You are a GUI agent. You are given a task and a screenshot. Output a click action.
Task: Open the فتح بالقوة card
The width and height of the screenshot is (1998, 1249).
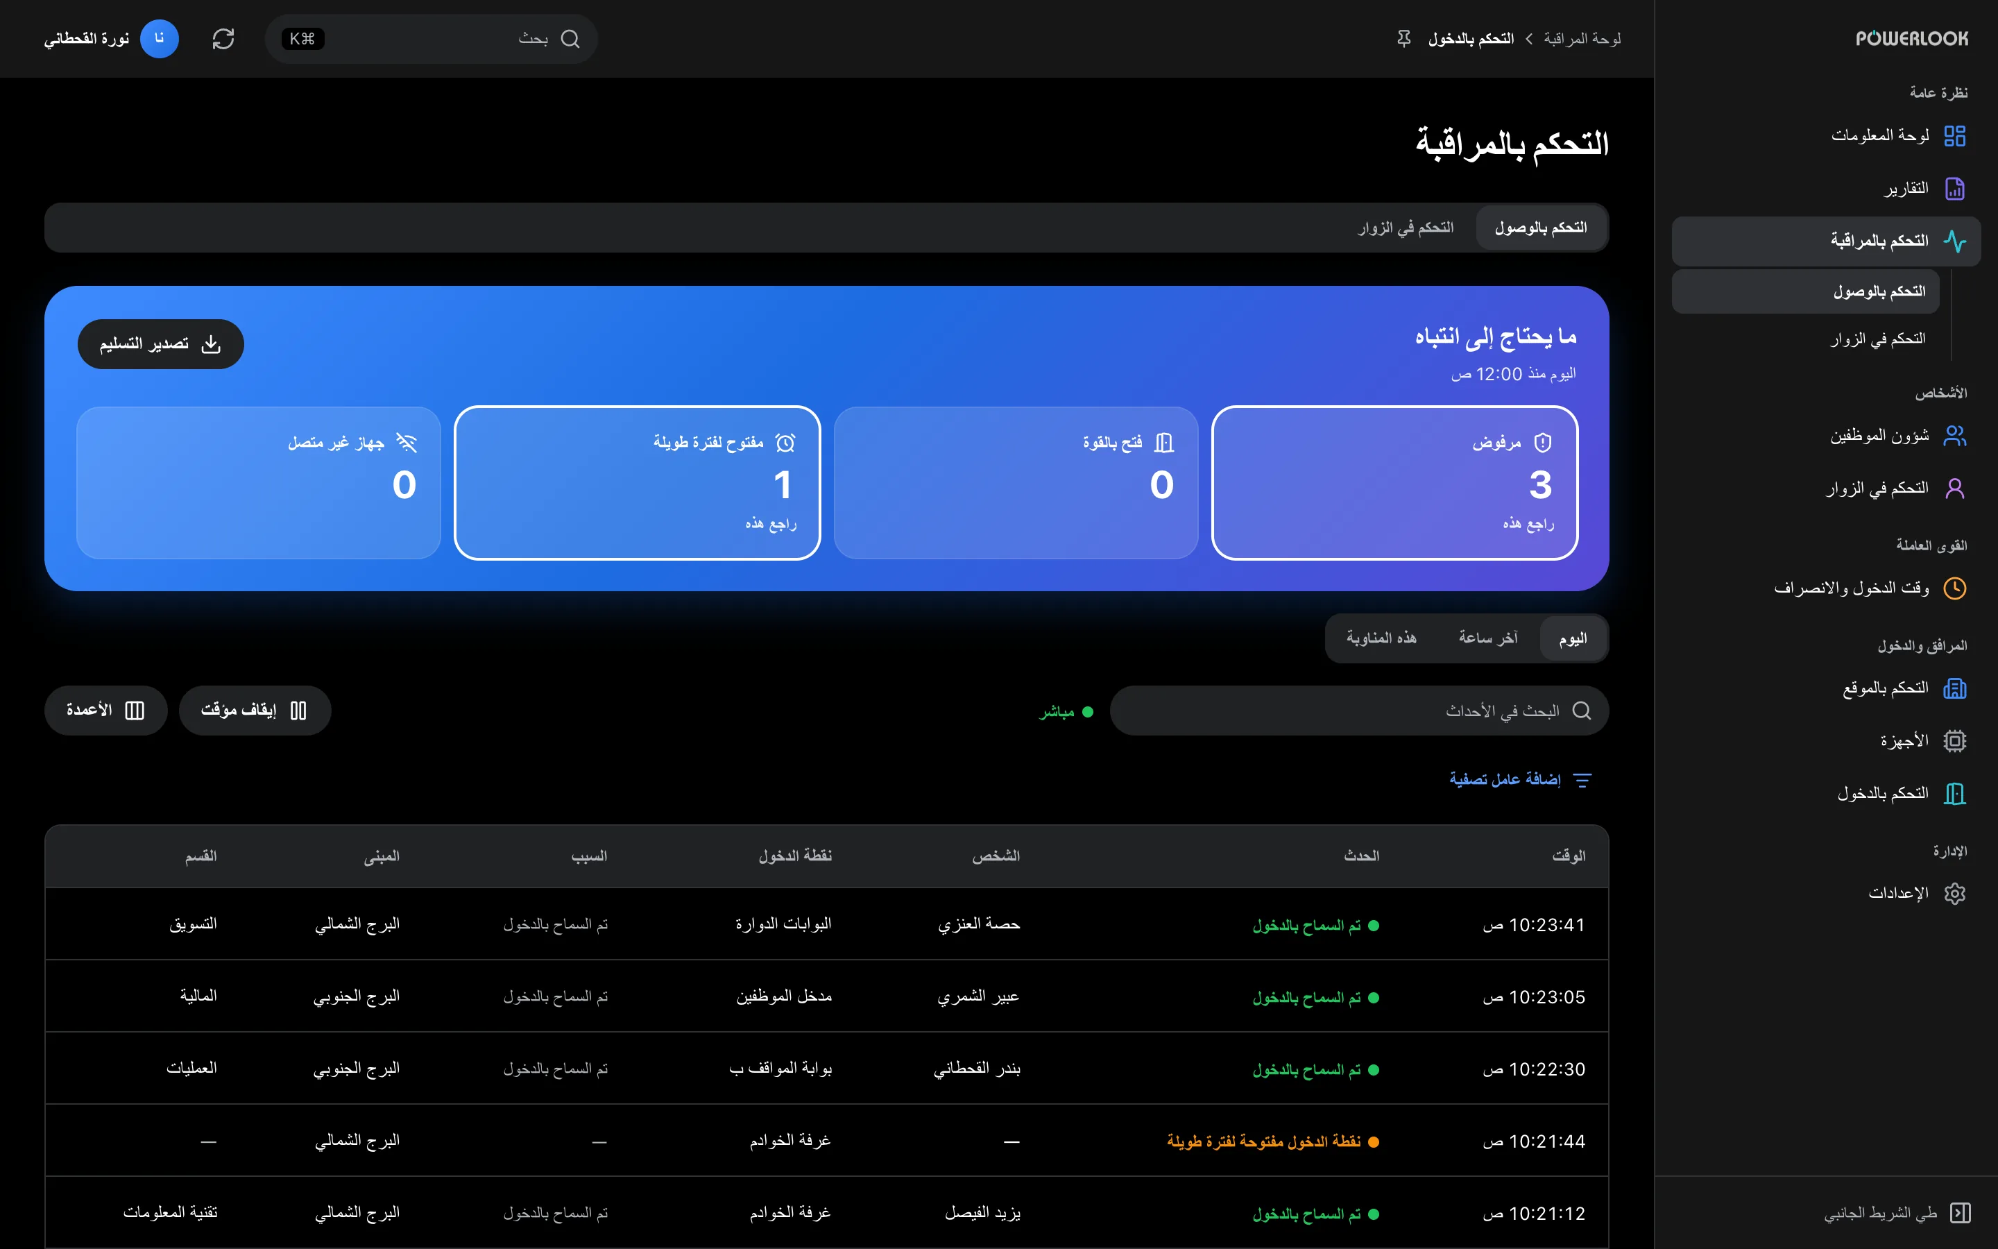[x=1016, y=482]
